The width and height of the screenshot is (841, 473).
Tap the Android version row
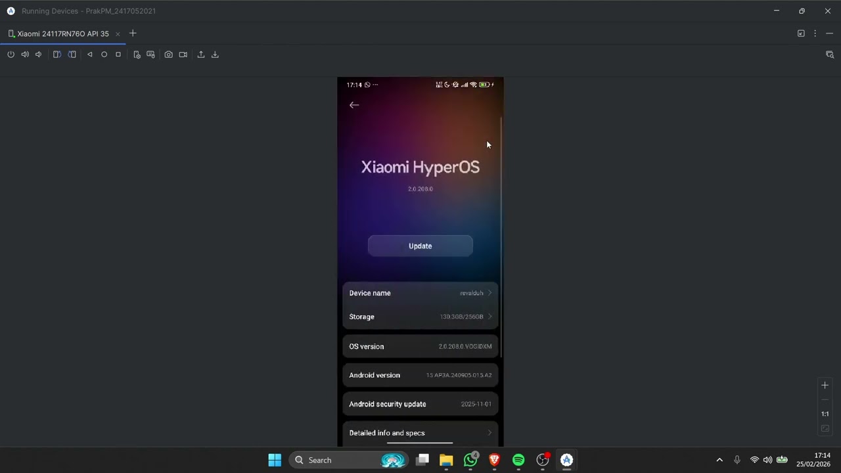(x=420, y=375)
